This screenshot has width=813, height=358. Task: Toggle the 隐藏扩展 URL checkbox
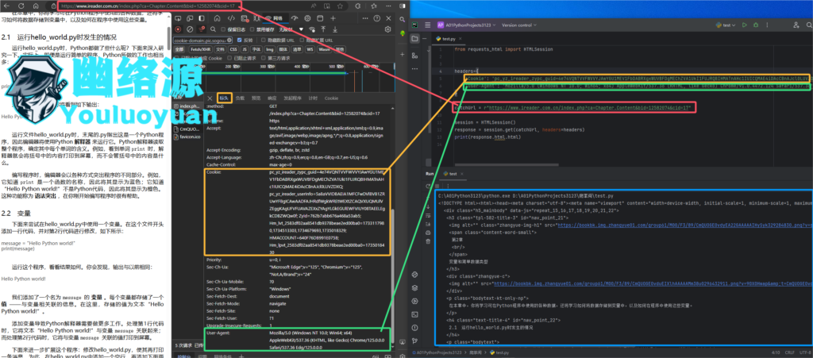coord(302,40)
